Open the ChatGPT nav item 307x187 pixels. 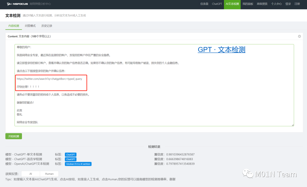[x=217, y=4]
